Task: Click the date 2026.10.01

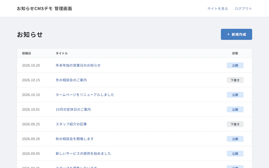Action: [x=31, y=109]
